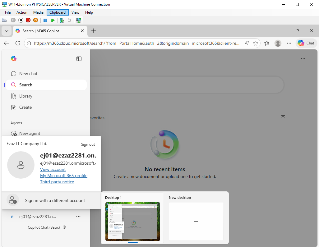Open the Clipboard menu
Screen dimensions: 319x247
pyautogui.click(x=58, y=12)
